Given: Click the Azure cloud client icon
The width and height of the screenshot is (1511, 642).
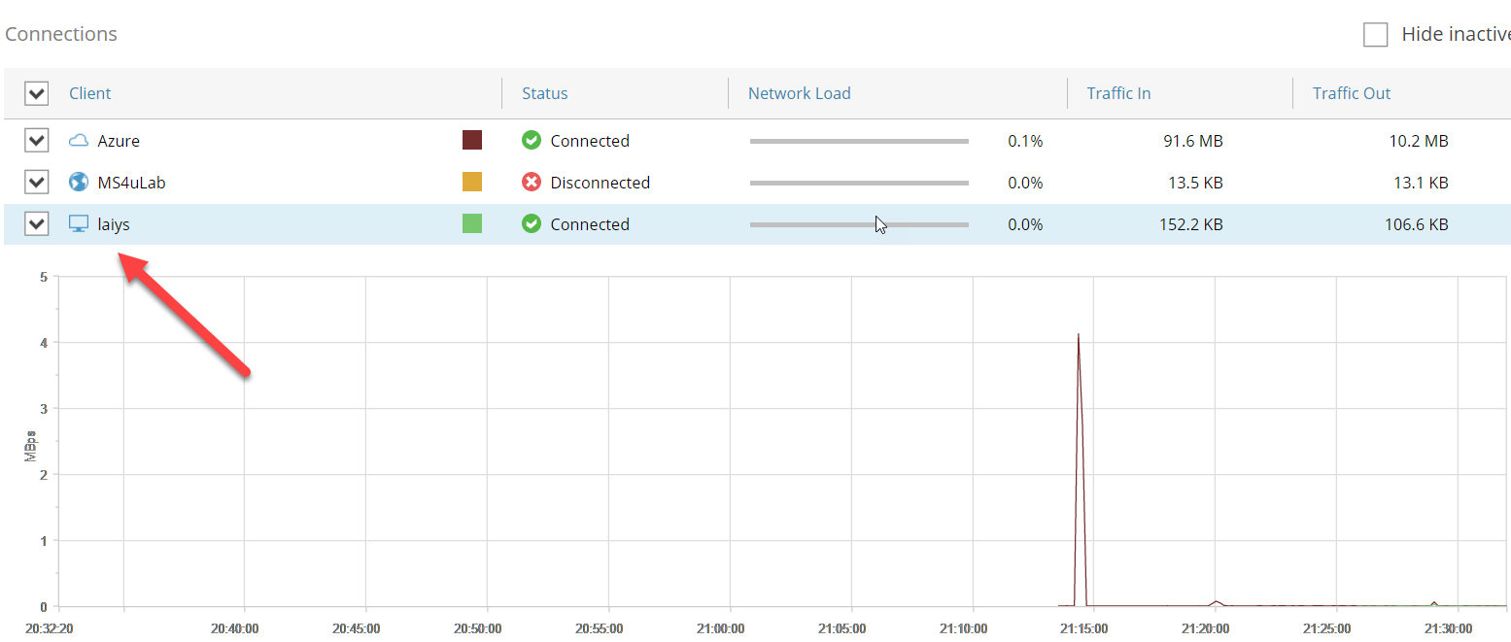Looking at the screenshot, I should 79,141.
